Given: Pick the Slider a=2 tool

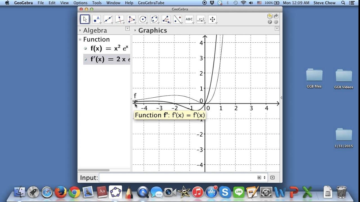Looking at the screenshot, I should pos(201,19).
